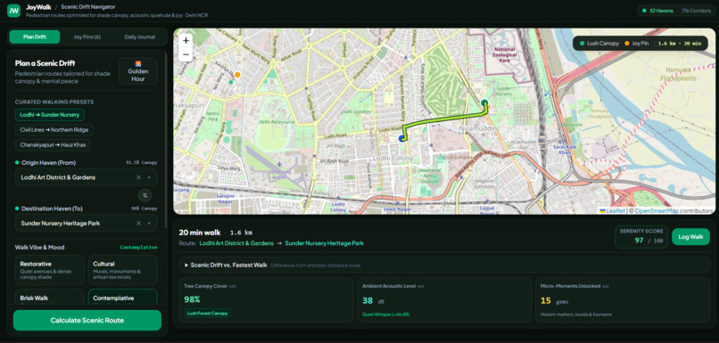Open the Origin Haven dropdown arrow
The width and height of the screenshot is (719, 343).
(x=149, y=177)
